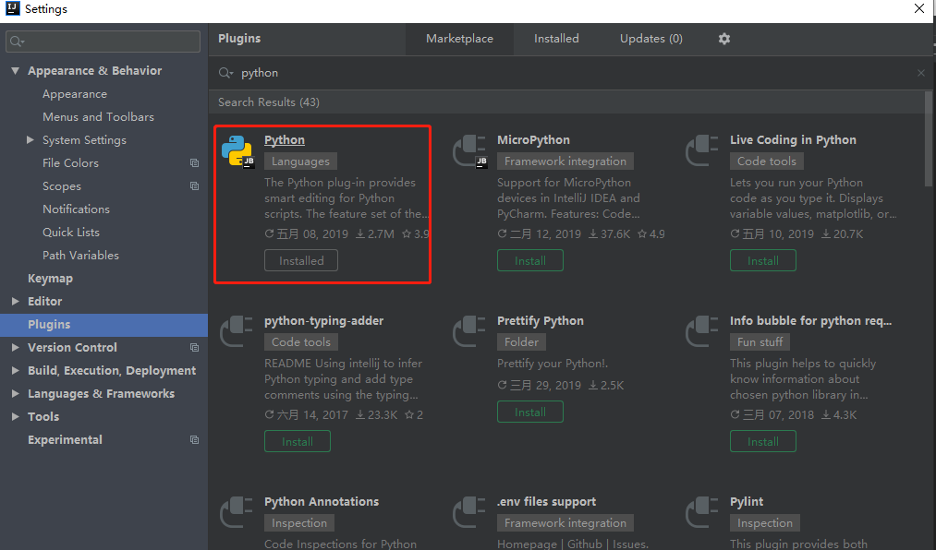The height and width of the screenshot is (550, 936).
Task: Click the python-typing-adder plugin icon
Action: pos(237,331)
